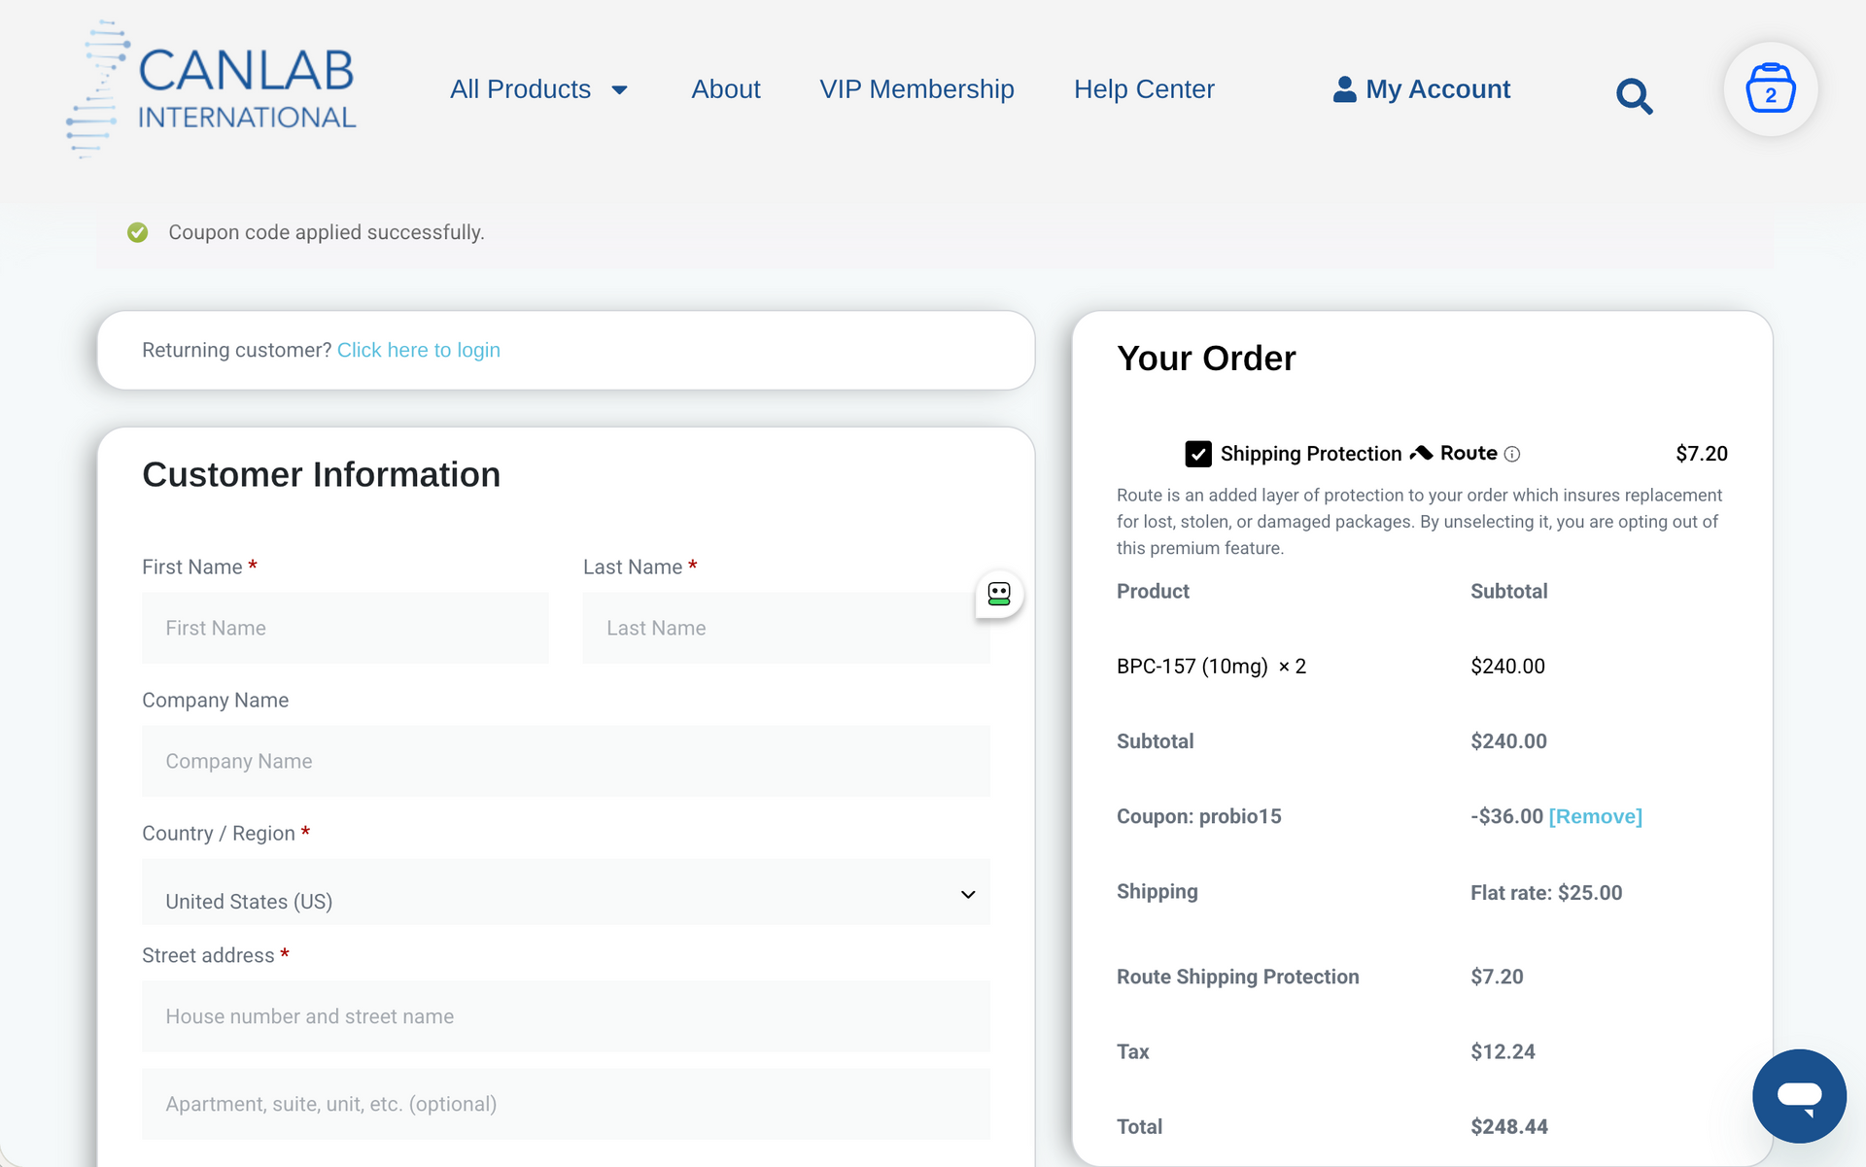Click the autofill robot face icon
This screenshot has width=1866, height=1167.
point(999,594)
